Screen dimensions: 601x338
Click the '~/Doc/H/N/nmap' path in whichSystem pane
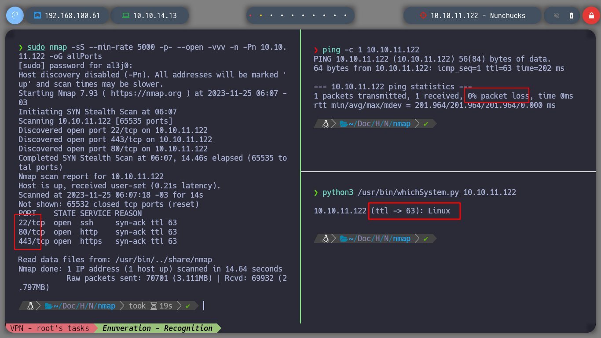[380, 239]
